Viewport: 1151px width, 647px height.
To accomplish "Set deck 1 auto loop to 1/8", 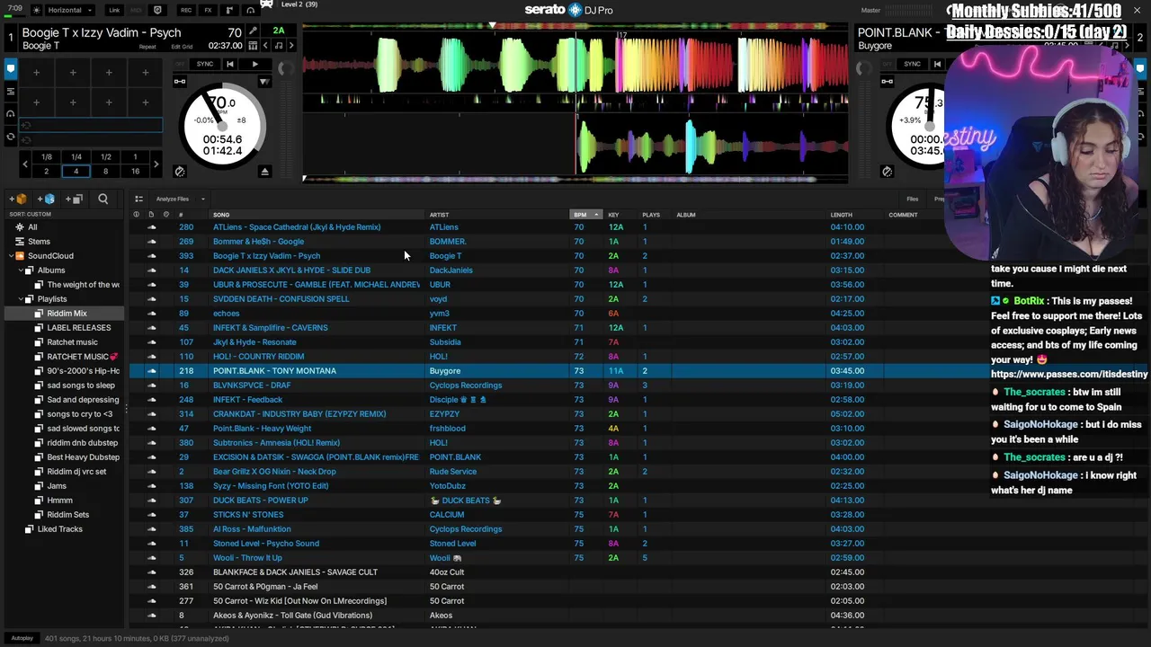I will [47, 157].
